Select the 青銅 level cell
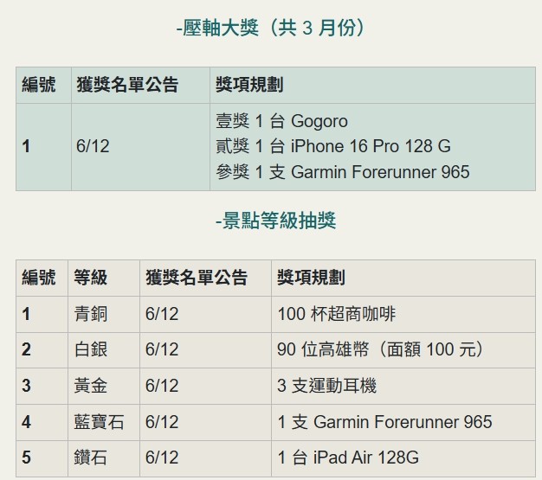Viewport: 542px width, 480px height. (x=91, y=314)
